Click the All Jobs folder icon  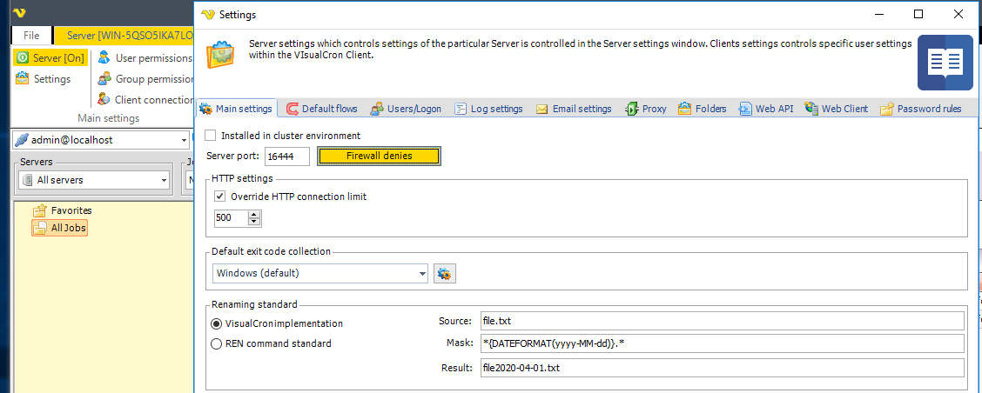40,229
